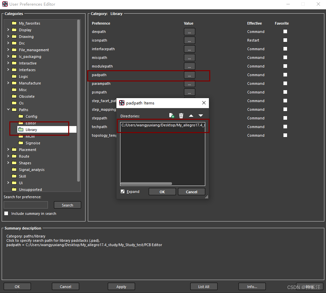326x293 pixels.
Task: Open the devpath value browse button
Action: click(x=189, y=32)
